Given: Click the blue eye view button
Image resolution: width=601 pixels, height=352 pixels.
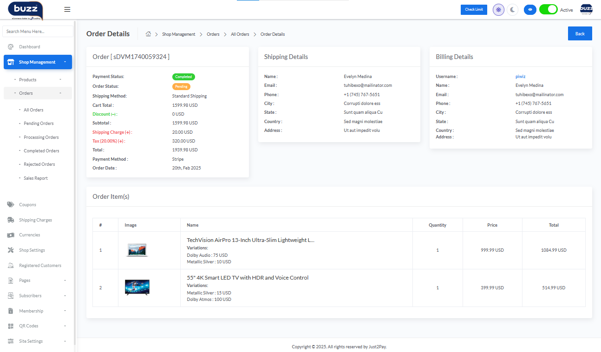Looking at the screenshot, I should (530, 10).
